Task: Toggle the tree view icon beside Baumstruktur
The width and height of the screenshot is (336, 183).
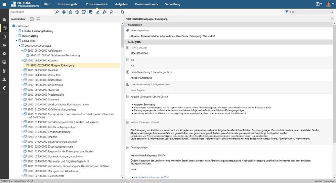Action: [x=32, y=19]
